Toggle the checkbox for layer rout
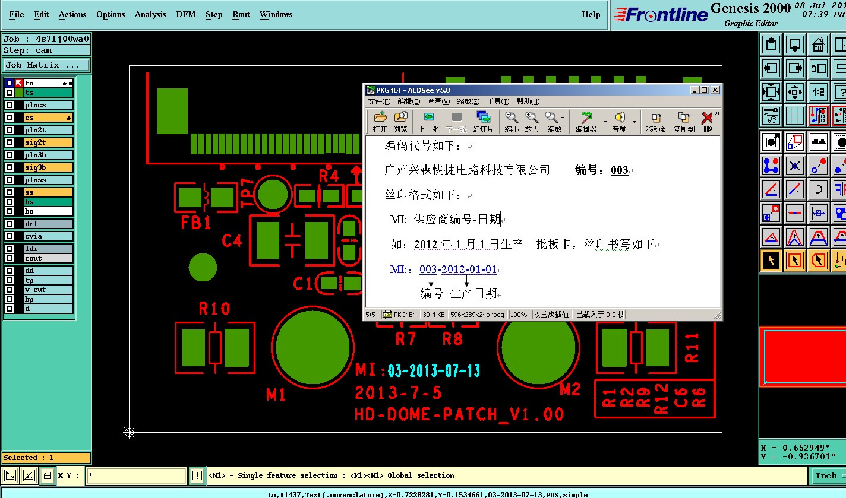 coord(10,258)
